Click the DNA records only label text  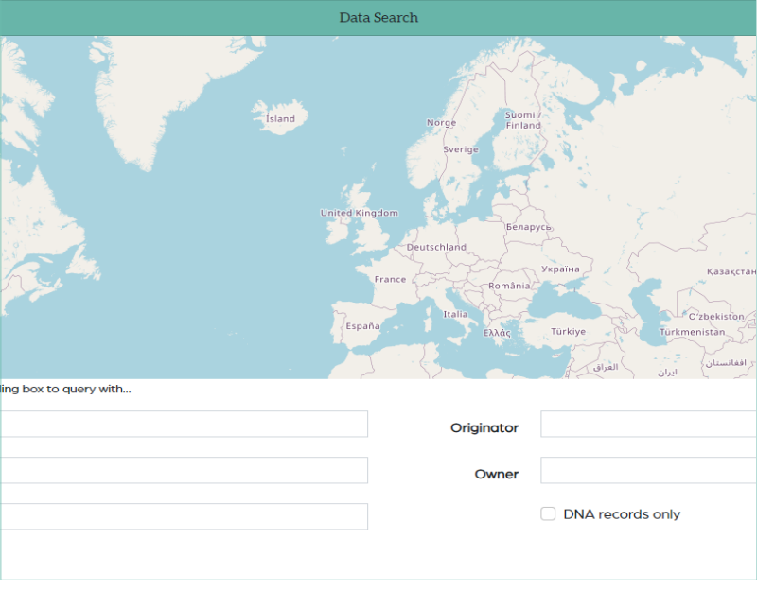pyautogui.click(x=622, y=514)
